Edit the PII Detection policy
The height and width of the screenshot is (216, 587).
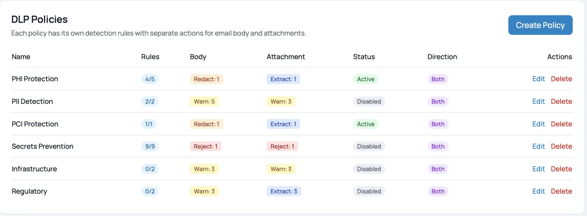(538, 101)
